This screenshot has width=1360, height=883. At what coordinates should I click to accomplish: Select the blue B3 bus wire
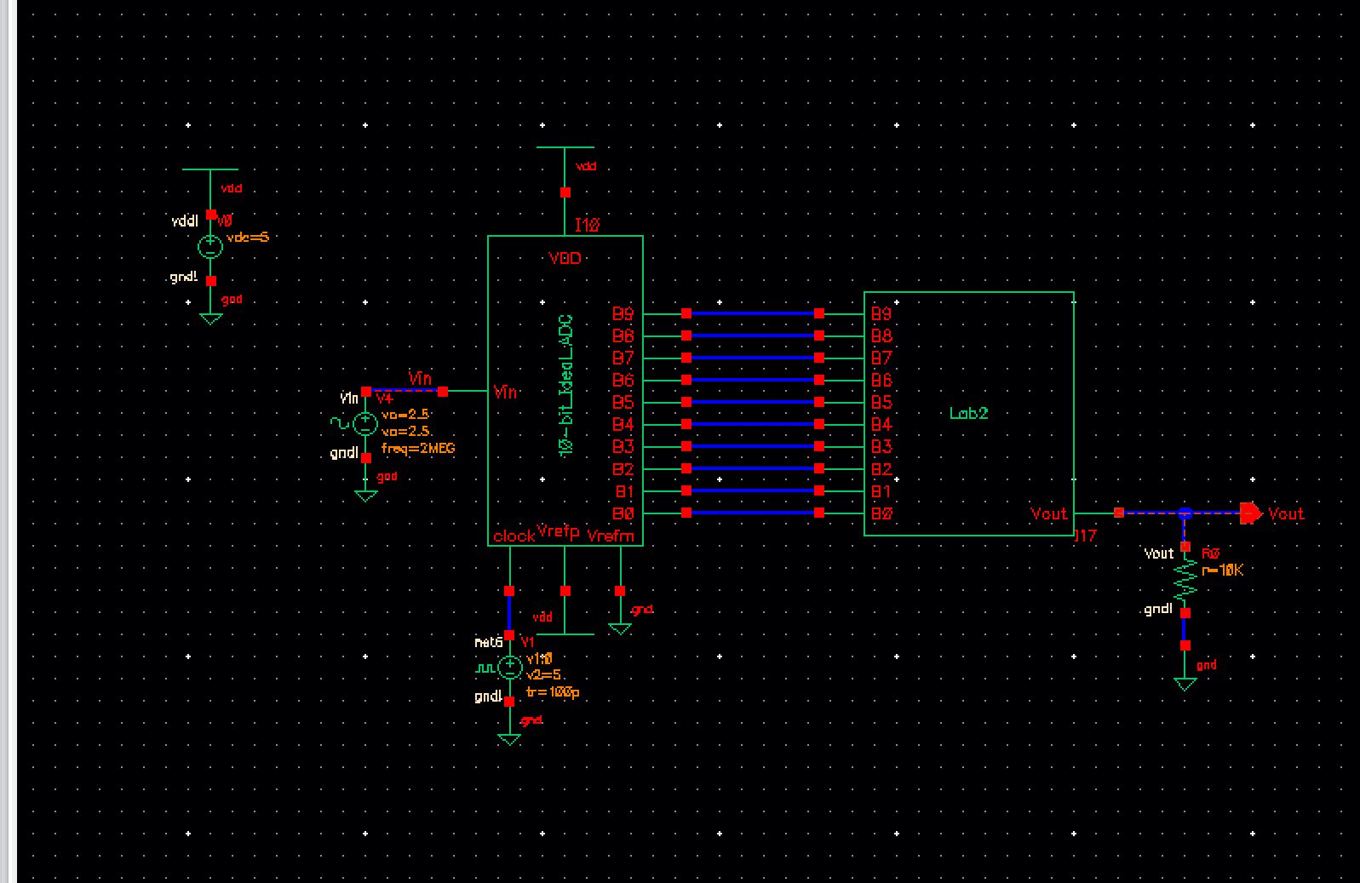[x=752, y=446]
